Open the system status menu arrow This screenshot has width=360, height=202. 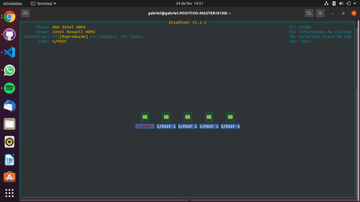coord(354,4)
